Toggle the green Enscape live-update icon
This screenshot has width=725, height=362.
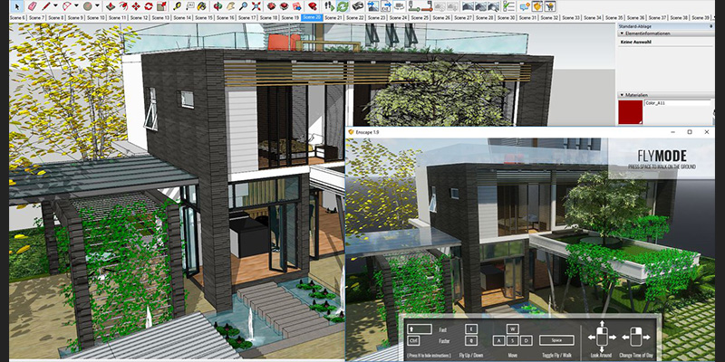point(343,6)
